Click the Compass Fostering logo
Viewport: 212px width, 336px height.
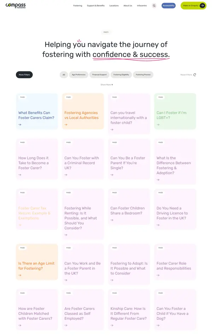pyautogui.click(x=16, y=5)
